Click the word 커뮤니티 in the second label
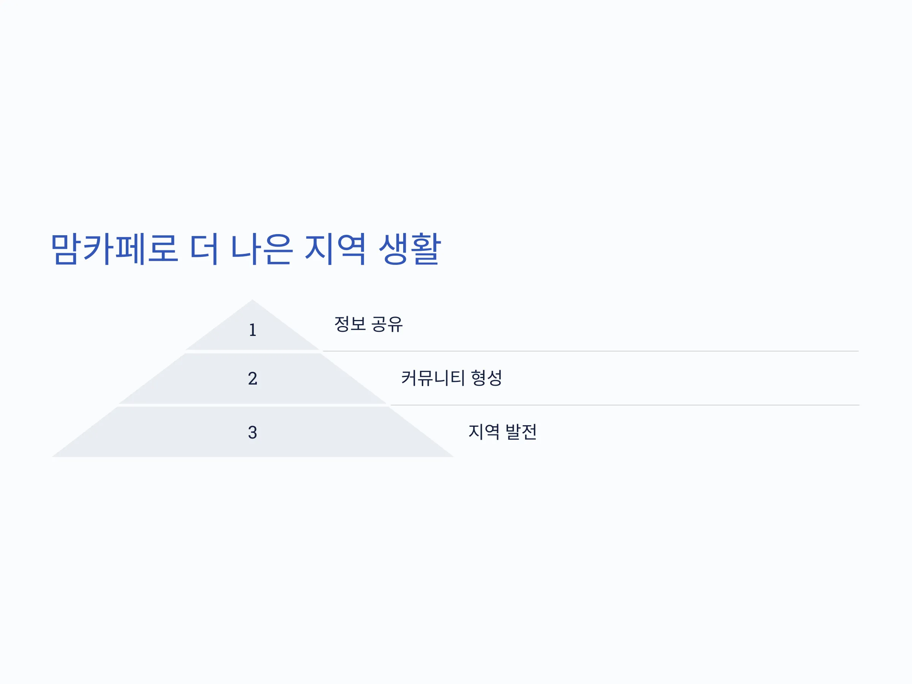 pyautogui.click(x=433, y=378)
